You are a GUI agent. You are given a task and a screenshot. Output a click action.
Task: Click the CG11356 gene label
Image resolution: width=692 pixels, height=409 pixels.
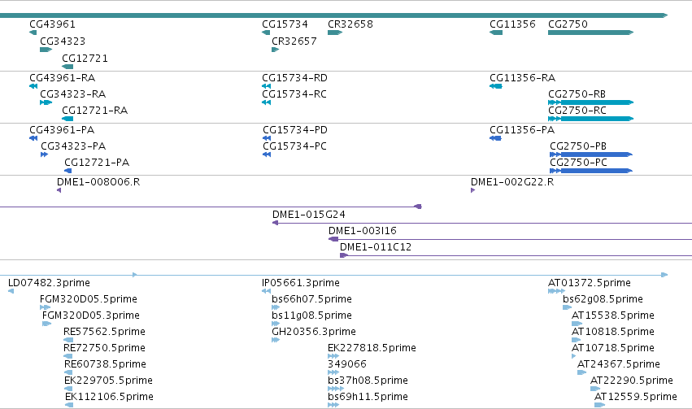[512, 24]
